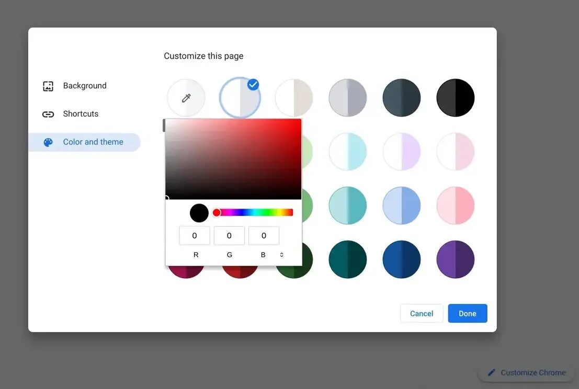Click the Customize Chrome button
Screen dimensions: 579x389
(x=527, y=373)
